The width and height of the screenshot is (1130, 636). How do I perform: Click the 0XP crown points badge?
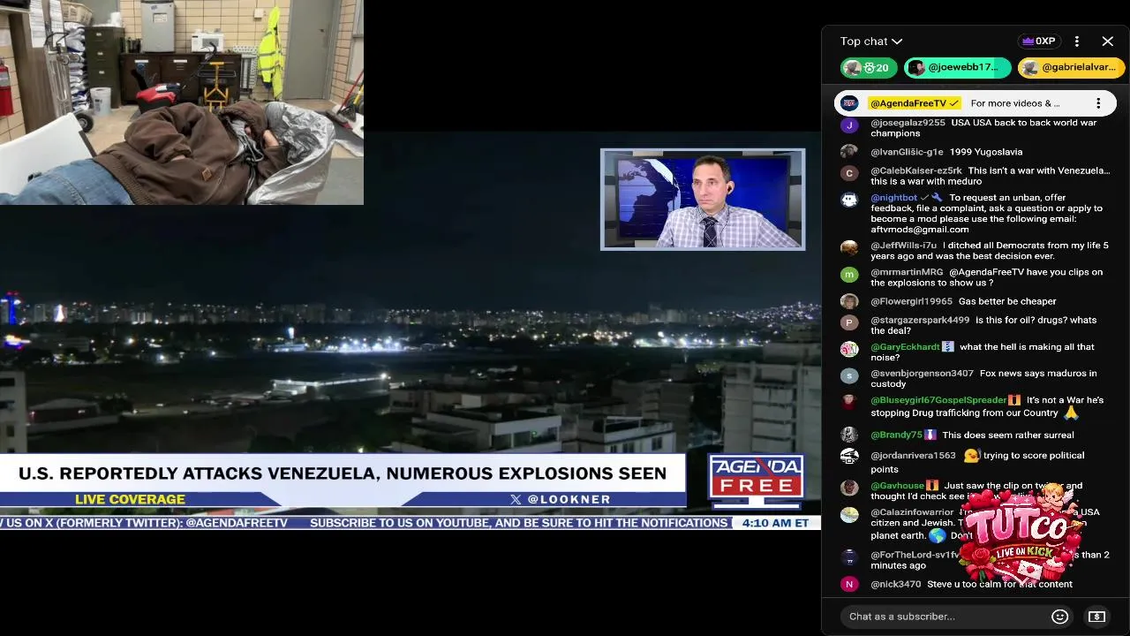1038,42
